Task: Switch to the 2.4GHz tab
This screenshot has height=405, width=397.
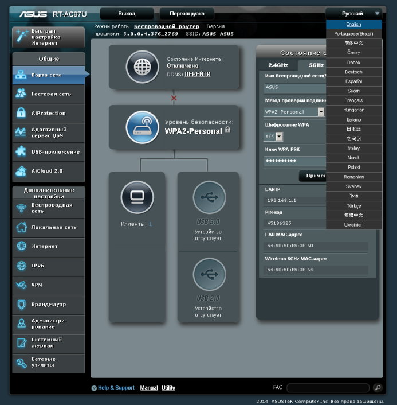Action: (278, 65)
